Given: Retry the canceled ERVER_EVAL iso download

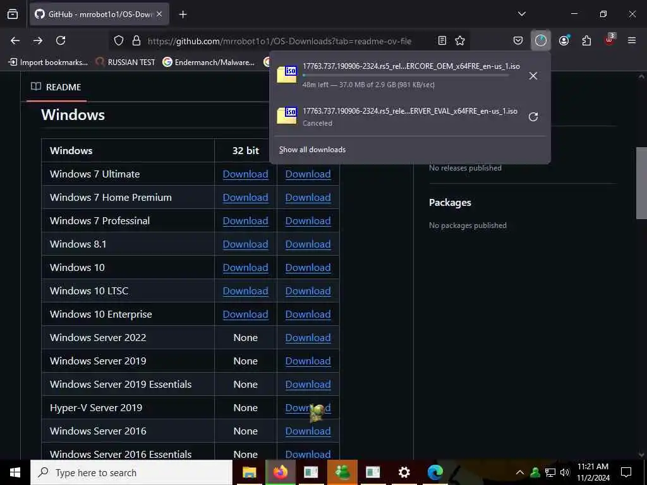Looking at the screenshot, I should (533, 117).
